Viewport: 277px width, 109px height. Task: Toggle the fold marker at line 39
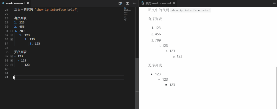(12, 65)
